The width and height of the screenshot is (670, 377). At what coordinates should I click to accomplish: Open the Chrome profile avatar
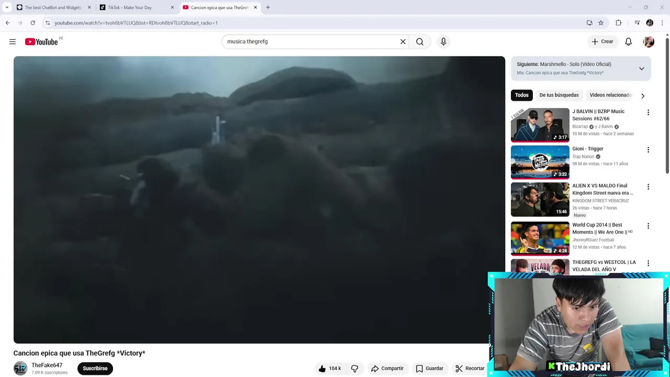(650, 23)
